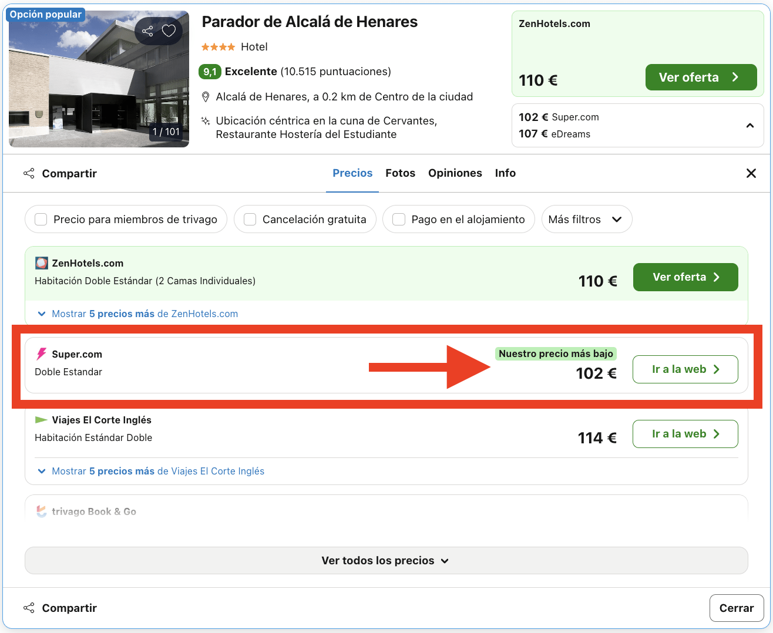This screenshot has width=773, height=633.
Task: Click the heart favorite icon on hotel photo
Action: 169,31
